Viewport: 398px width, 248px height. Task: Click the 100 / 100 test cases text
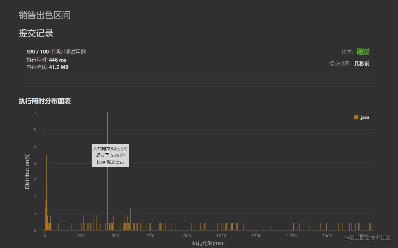coord(56,52)
